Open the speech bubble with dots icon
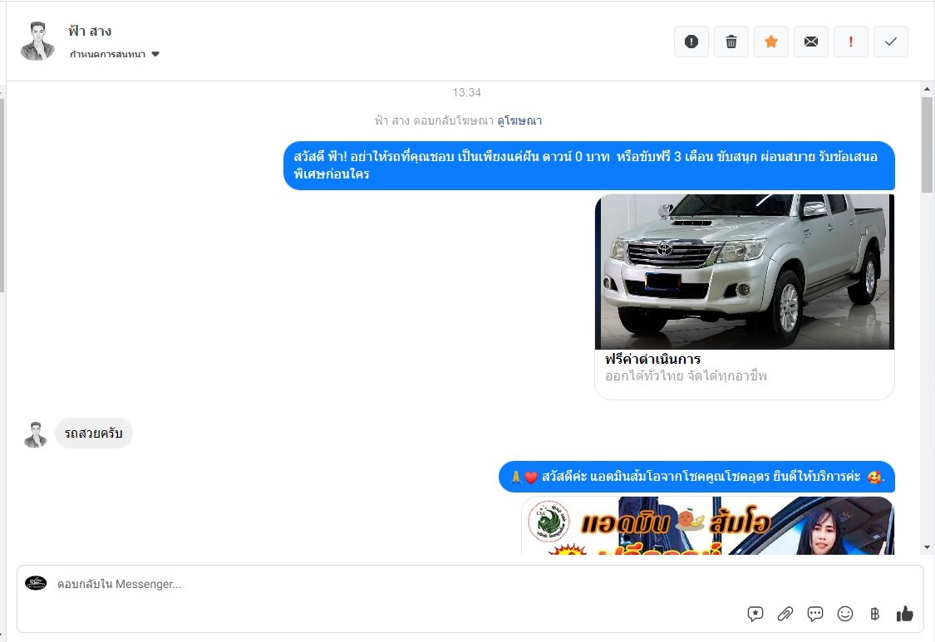 (815, 614)
